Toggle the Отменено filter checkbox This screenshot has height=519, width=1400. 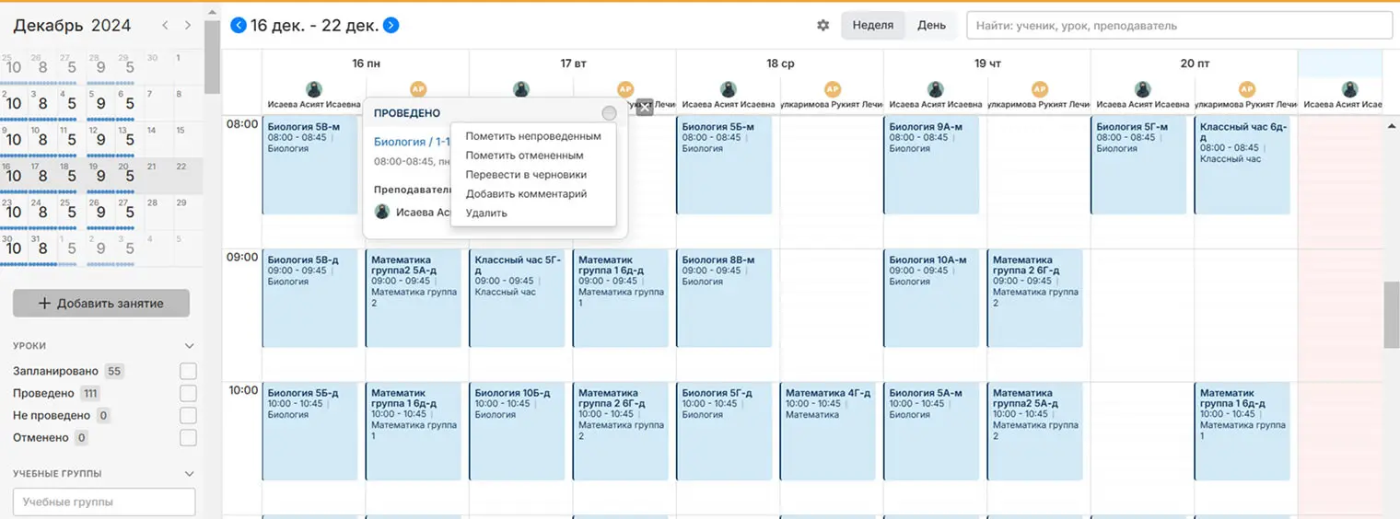click(x=188, y=438)
